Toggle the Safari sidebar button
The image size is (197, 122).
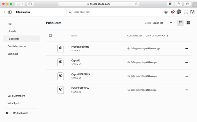(x=30, y=4)
